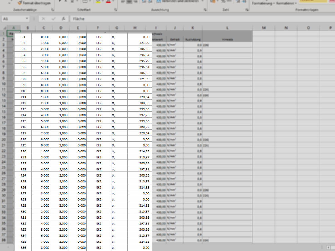Click the borders icon in Schriftart
This screenshot has width=335, height=251.
[x=85, y=1]
